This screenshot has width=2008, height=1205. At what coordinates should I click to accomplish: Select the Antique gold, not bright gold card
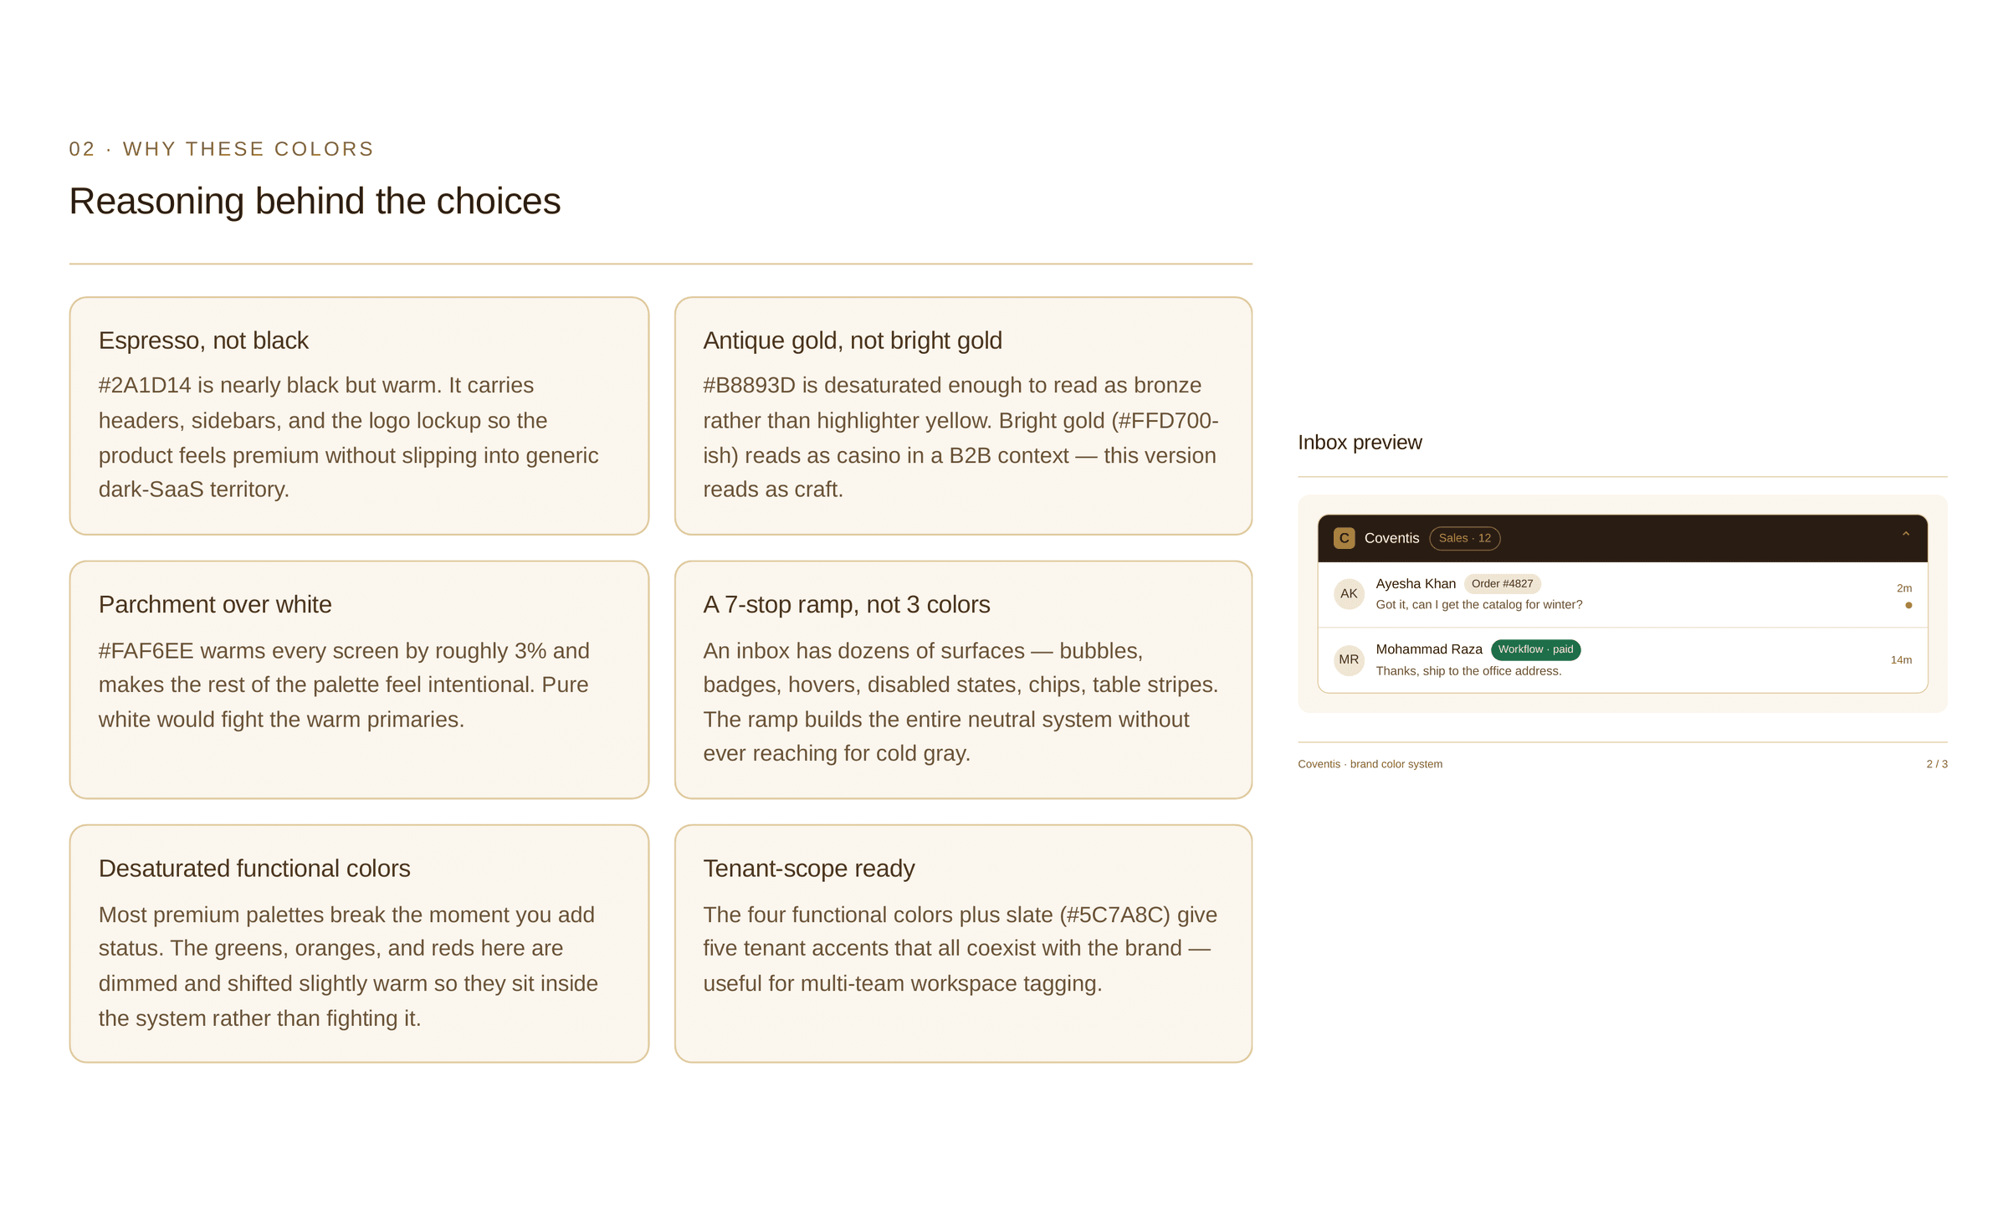click(x=963, y=416)
